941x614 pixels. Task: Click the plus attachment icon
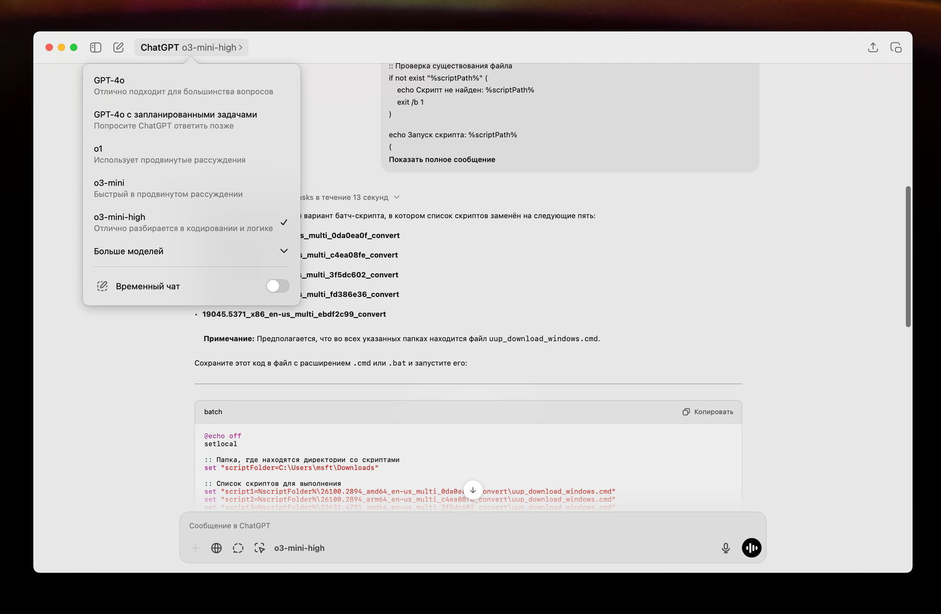point(195,548)
